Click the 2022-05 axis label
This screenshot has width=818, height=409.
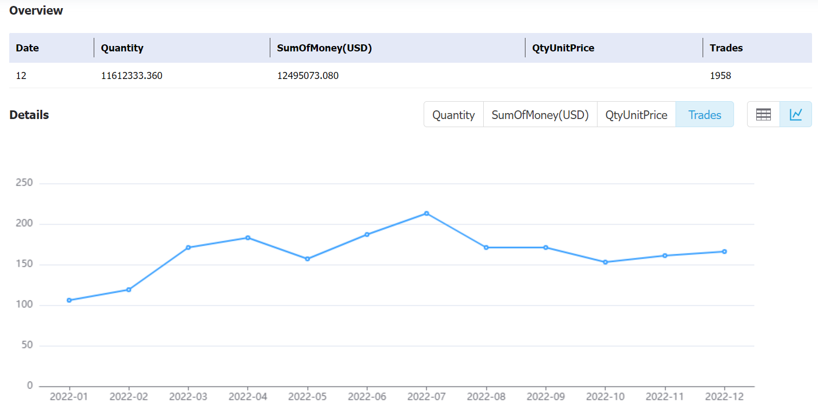pyautogui.click(x=307, y=397)
